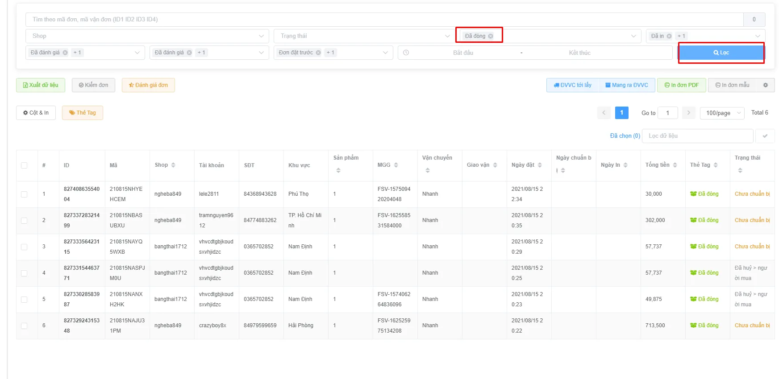Remove the "Đã đóng" filter tag
The width and height of the screenshot is (783, 379).
[491, 36]
